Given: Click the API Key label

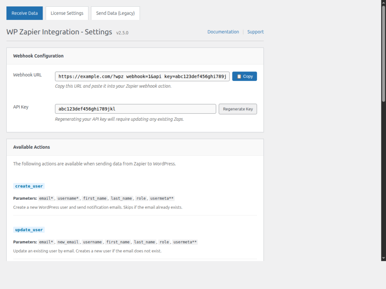Looking at the screenshot, I should (x=21, y=107).
